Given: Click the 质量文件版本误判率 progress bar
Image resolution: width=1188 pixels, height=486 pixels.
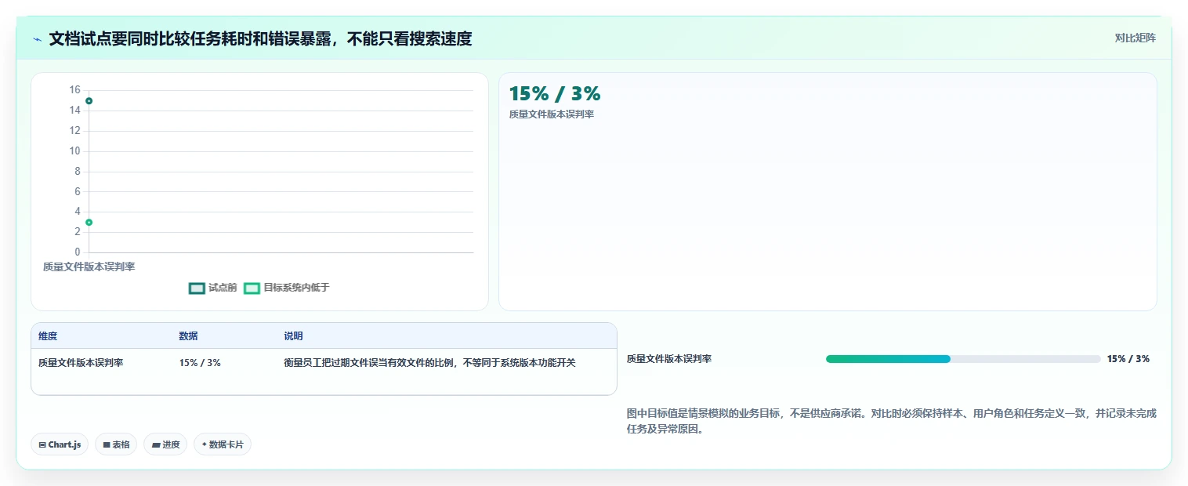Looking at the screenshot, I should (x=963, y=359).
